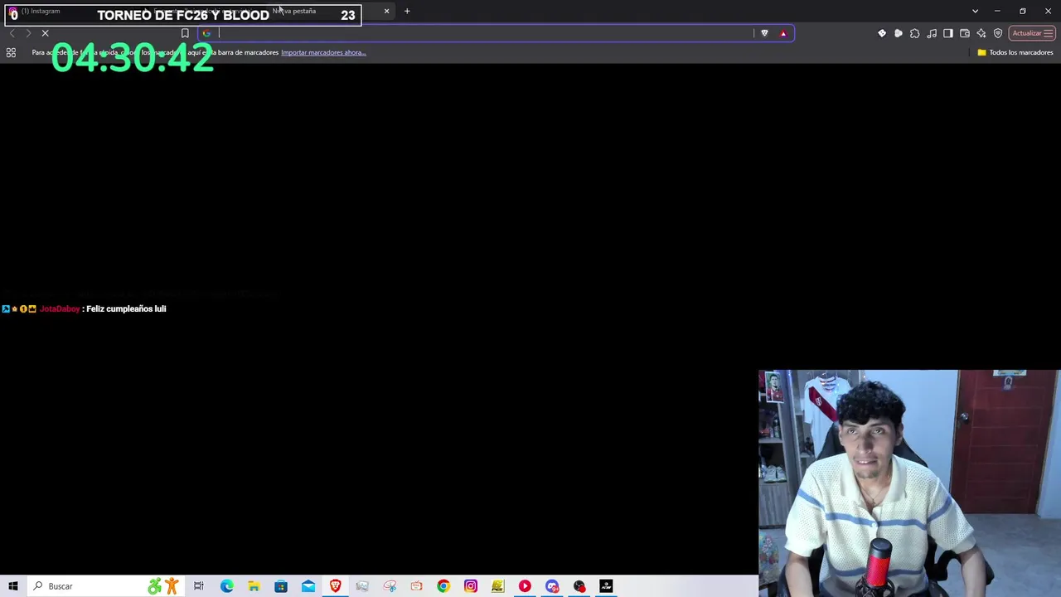Open the red play-button taskbar app

coord(525,586)
